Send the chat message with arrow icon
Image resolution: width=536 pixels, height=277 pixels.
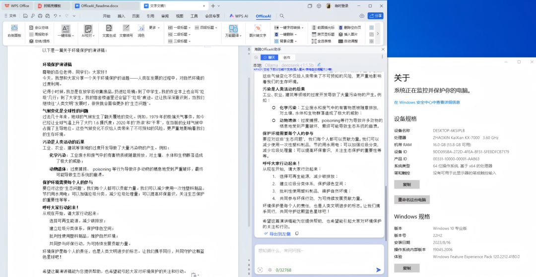(378, 270)
